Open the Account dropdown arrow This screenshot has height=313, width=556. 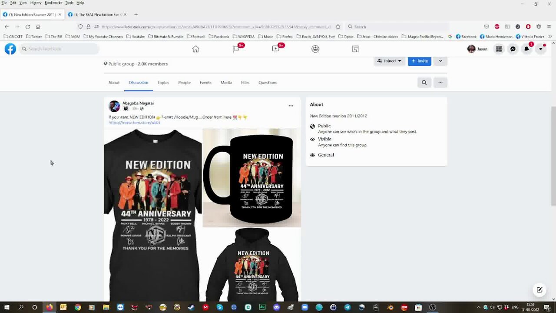[x=541, y=49]
